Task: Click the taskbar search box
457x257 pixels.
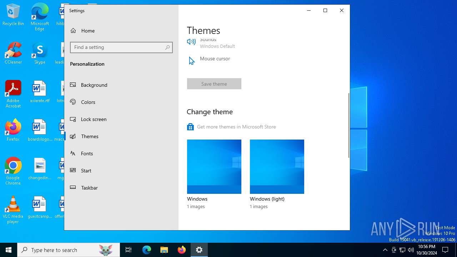Action: point(69,250)
